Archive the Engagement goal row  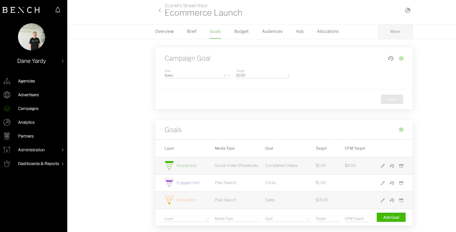pyautogui.click(x=401, y=183)
